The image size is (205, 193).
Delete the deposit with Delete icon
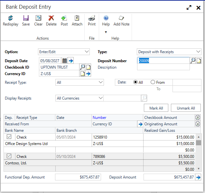(x=51, y=18)
